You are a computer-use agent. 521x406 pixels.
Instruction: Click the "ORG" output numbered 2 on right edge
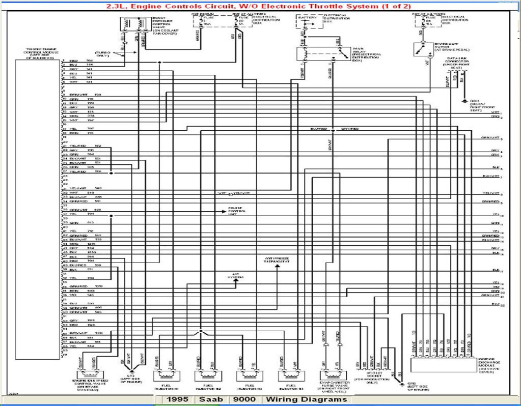[496, 117]
